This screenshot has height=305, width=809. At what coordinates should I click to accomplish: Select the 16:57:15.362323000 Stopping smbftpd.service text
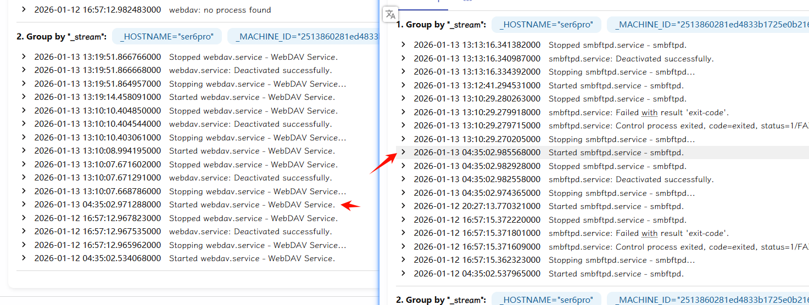pyautogui.click(x=622, y=260)
